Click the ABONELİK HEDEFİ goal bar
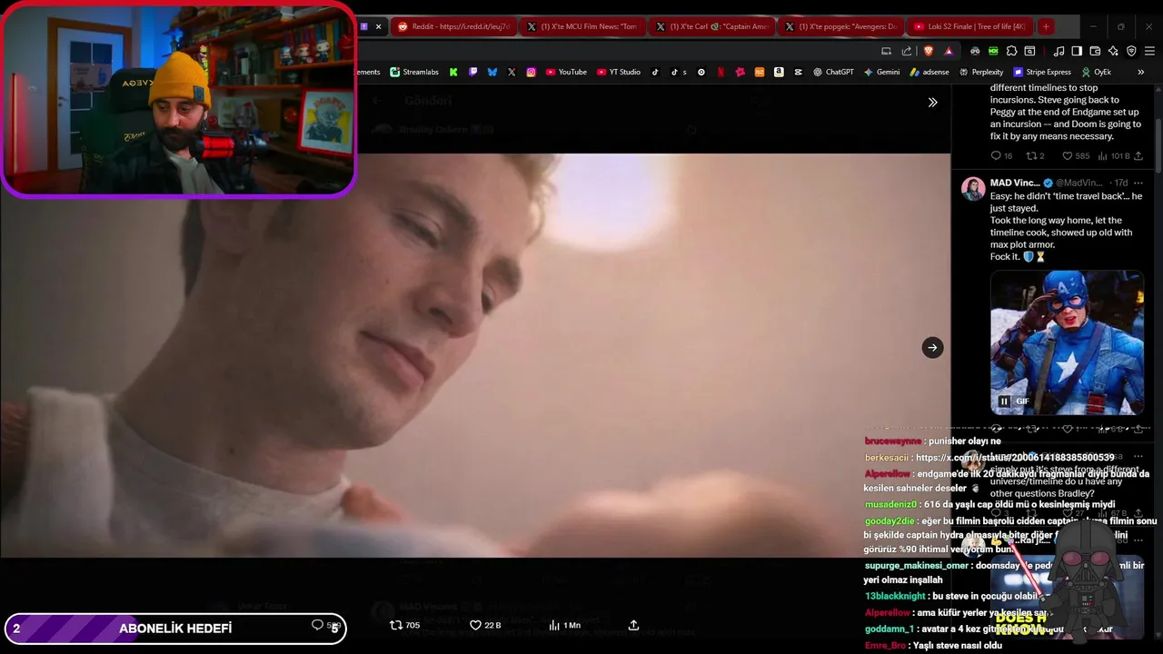This screenshot has height=654, width=1163. coord(175,628)
